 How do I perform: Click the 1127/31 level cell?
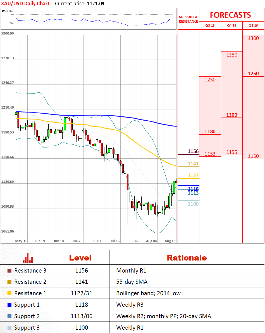click(82, 293)
